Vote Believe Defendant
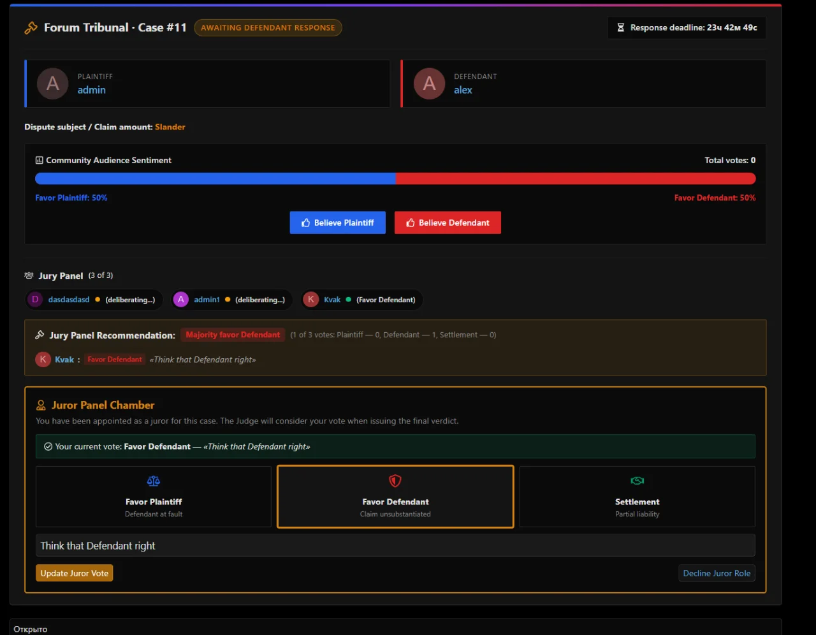This screenshot has height=635, width=816. (x=448, y=223)
